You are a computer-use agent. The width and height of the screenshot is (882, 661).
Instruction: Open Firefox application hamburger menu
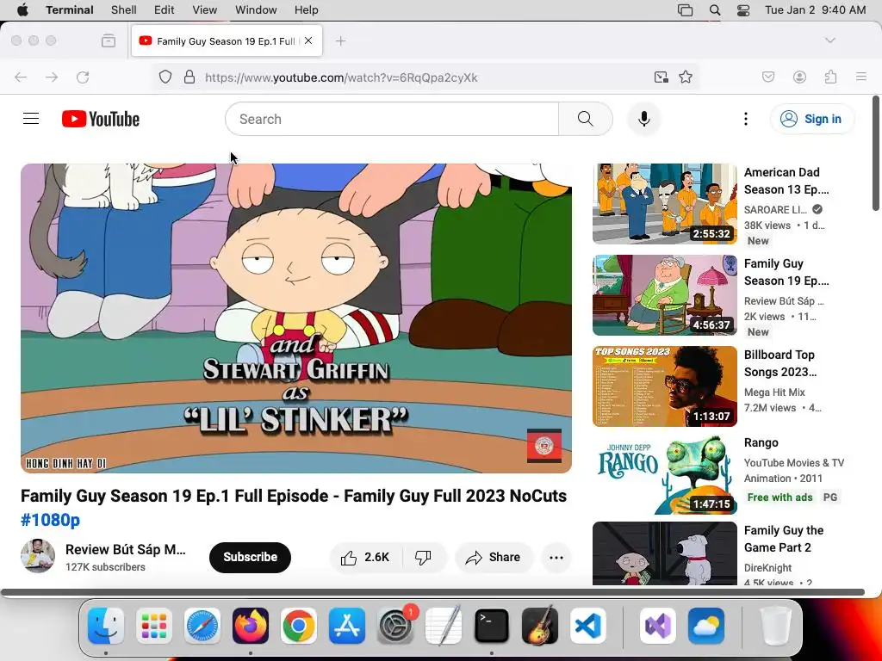[x=860, y=77]
